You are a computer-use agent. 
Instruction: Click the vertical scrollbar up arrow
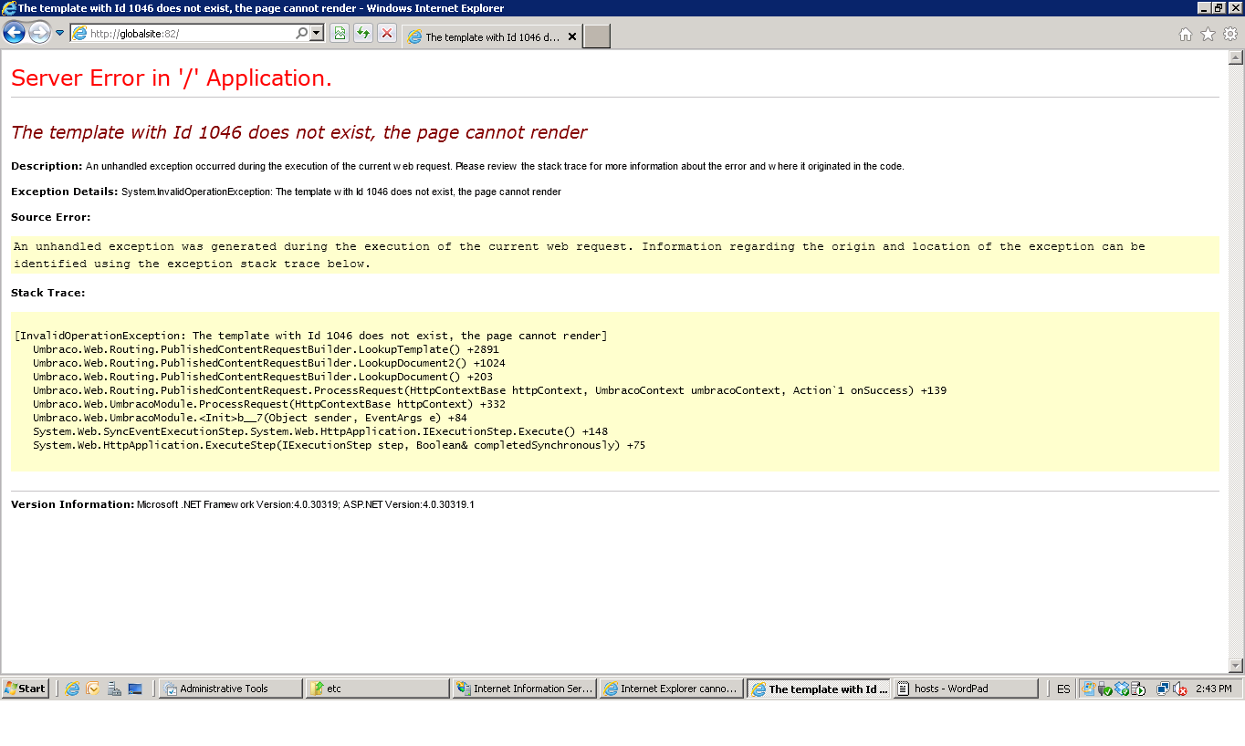point(1236,58)
